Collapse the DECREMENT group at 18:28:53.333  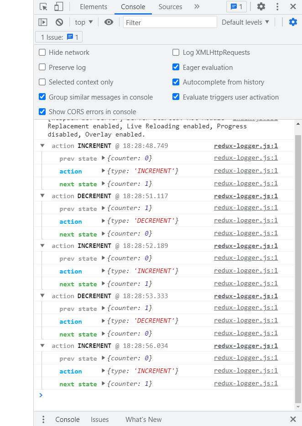(x=42, y=295)
